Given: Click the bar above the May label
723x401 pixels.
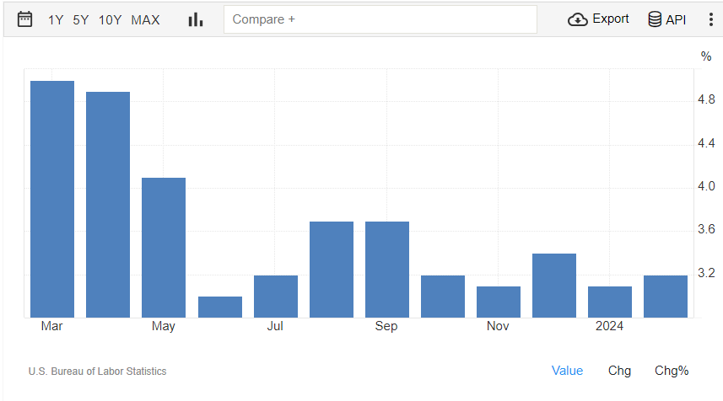Looking at the screenshot, I should pos(164,248).
